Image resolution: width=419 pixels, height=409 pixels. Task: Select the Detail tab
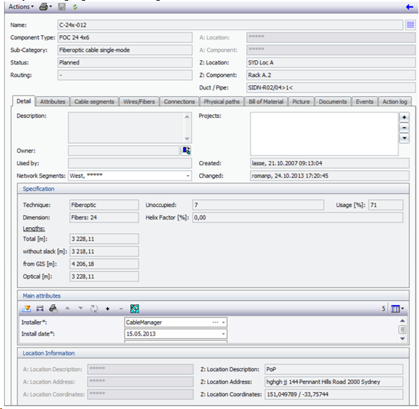[x=24, y=101]
